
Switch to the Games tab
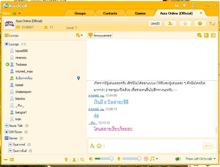(140, 13)
